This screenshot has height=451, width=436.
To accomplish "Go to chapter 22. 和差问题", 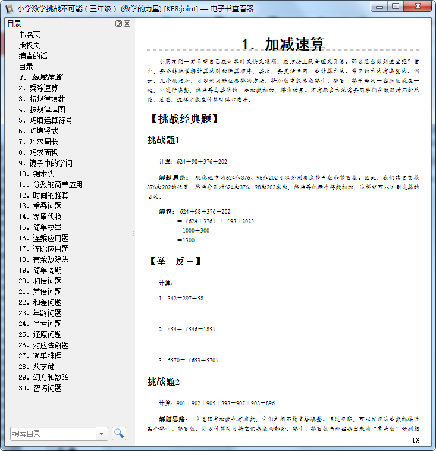I will pos(40,302).
